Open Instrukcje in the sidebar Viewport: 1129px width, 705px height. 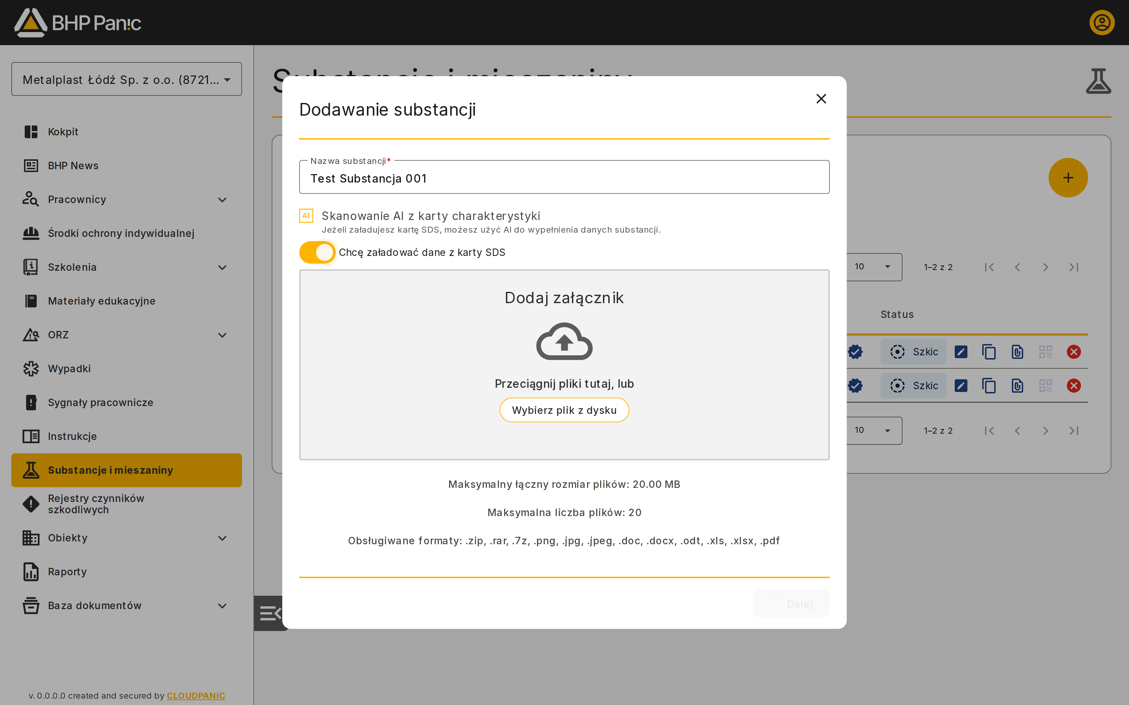point(126,436)
